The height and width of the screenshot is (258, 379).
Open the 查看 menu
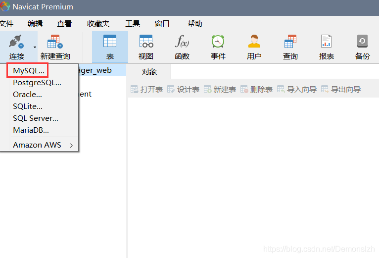click(x=64, y=23)
